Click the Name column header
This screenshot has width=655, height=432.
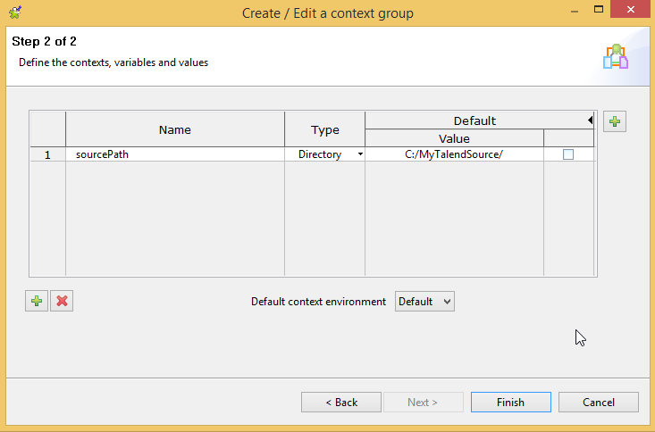(x=175, y=129)
